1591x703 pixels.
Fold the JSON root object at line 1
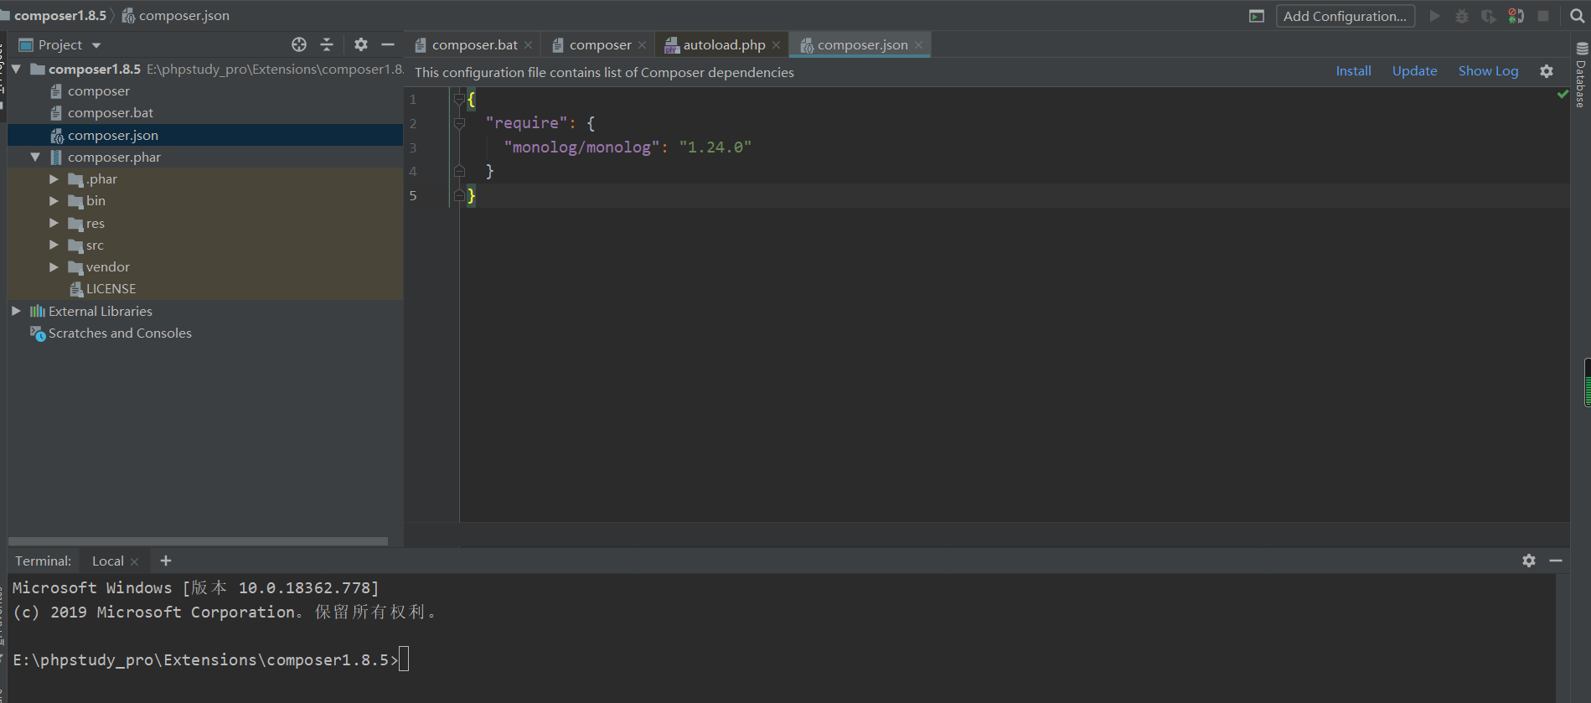[x=459, y=100]
